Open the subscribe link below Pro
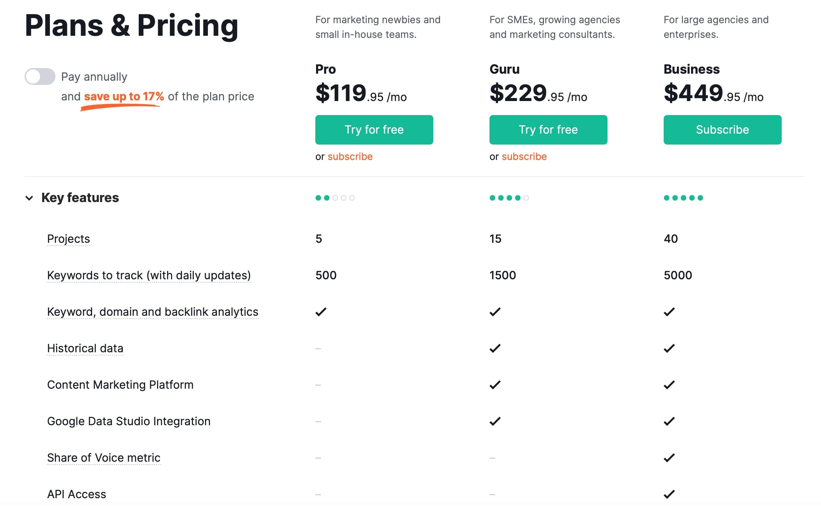 point(350,156)
